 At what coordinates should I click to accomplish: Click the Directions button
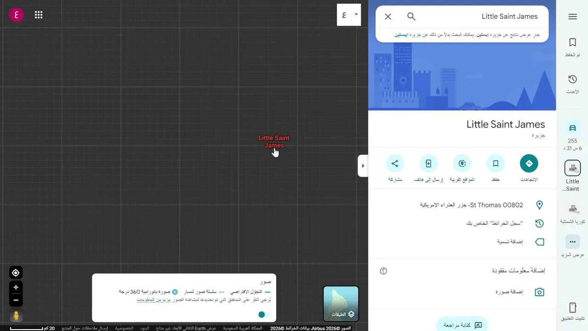coord(529,163)
